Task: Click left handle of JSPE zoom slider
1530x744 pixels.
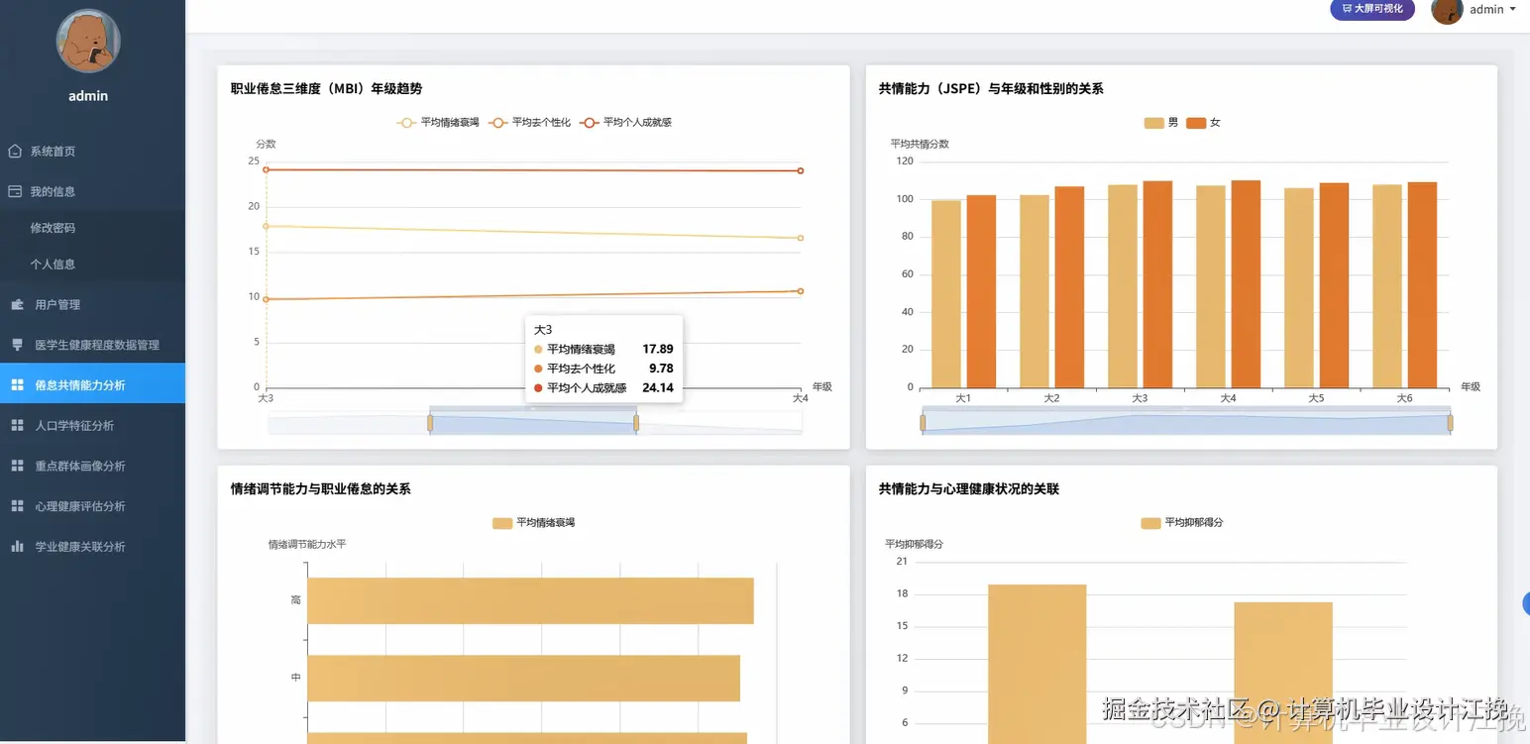Action: pyautogui.click(x=923, y=423)
